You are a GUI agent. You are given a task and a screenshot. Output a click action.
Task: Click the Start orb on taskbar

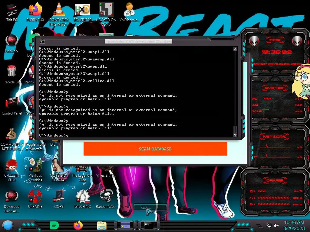[x=8, y=226]
